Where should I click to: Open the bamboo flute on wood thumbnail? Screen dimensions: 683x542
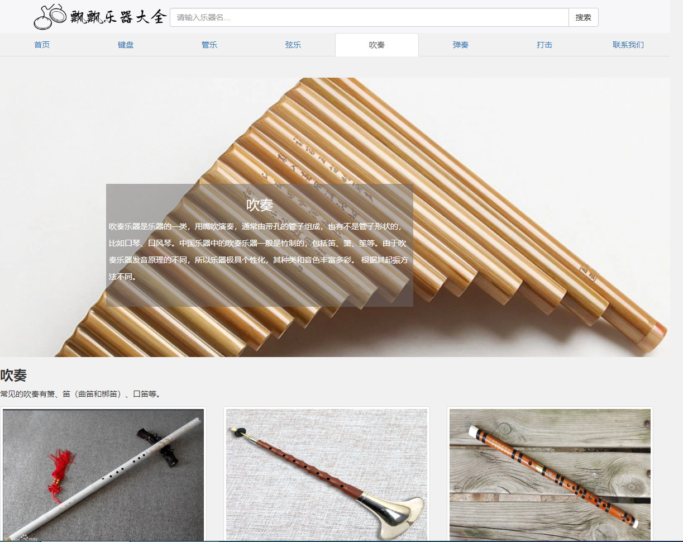click(550, 474)
